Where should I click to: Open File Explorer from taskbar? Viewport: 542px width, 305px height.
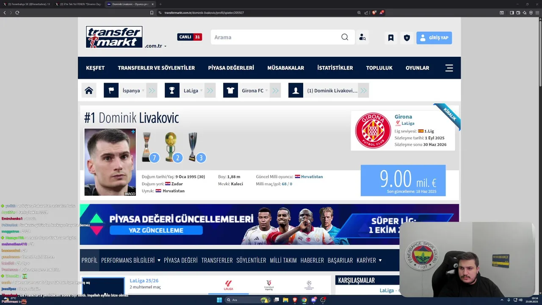[286, 300]
